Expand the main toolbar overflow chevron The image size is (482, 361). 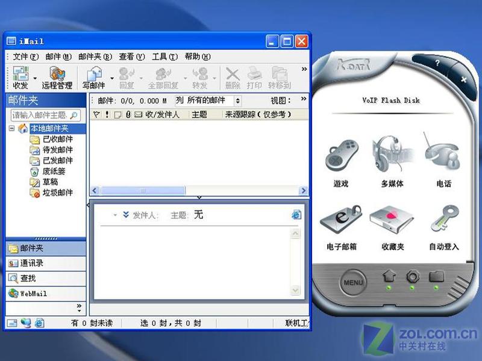pos(304,69)
